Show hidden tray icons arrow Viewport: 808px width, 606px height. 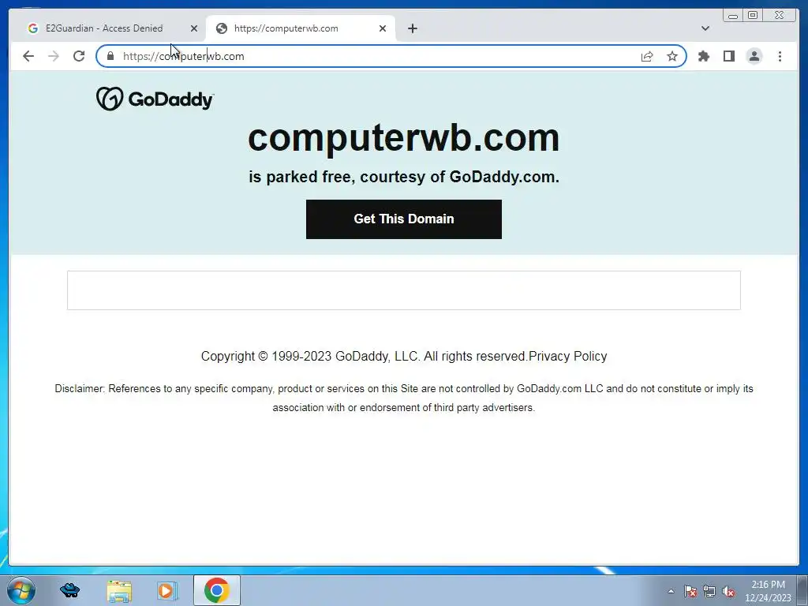coord(671,591)
